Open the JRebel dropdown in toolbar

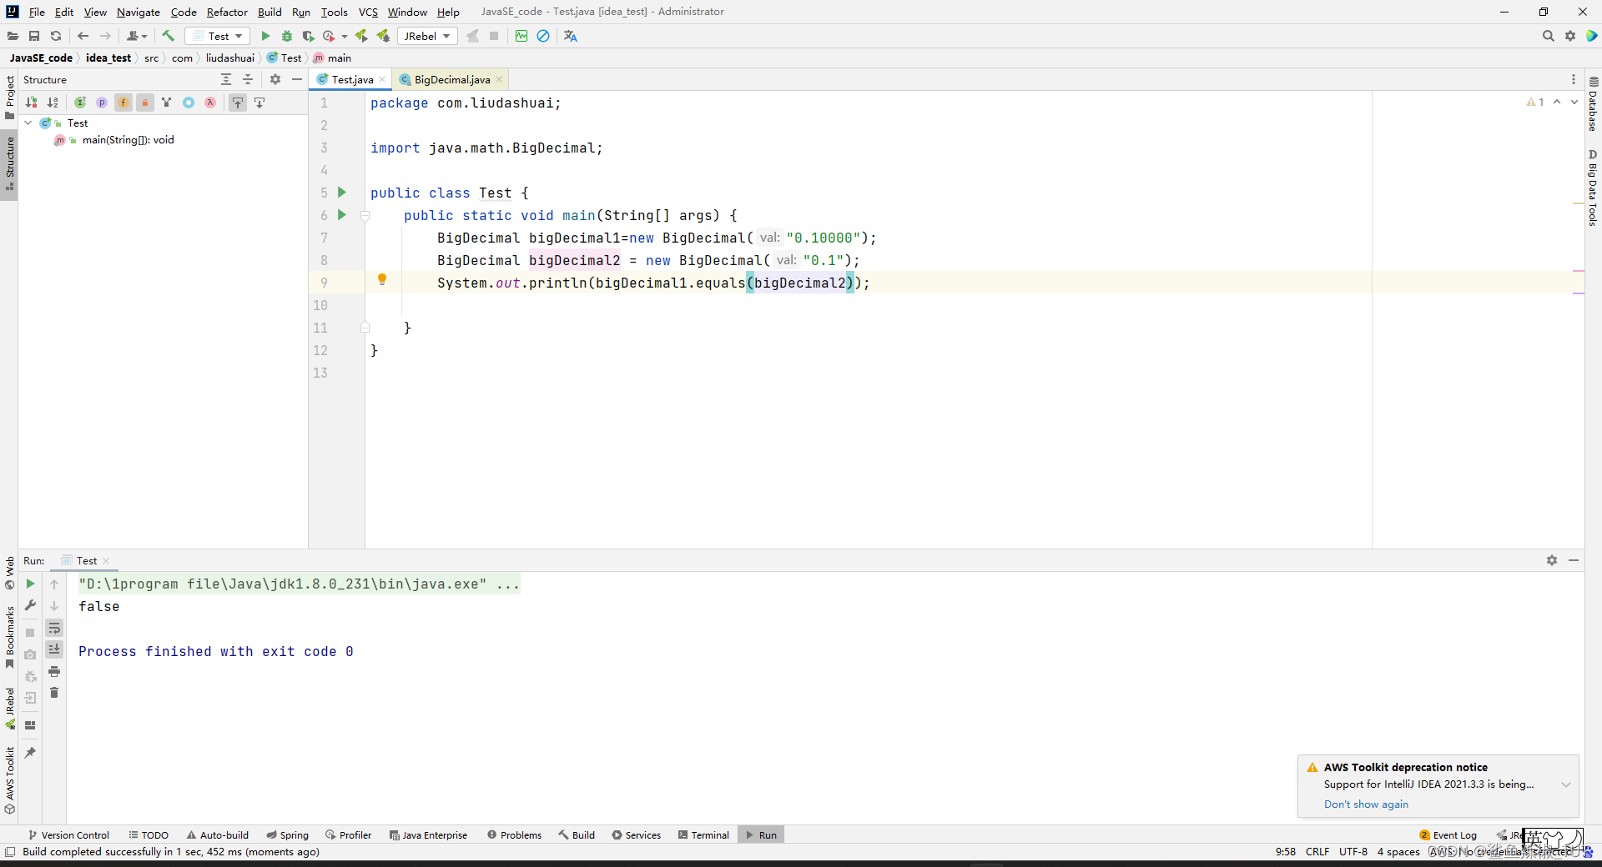point(428,36)
